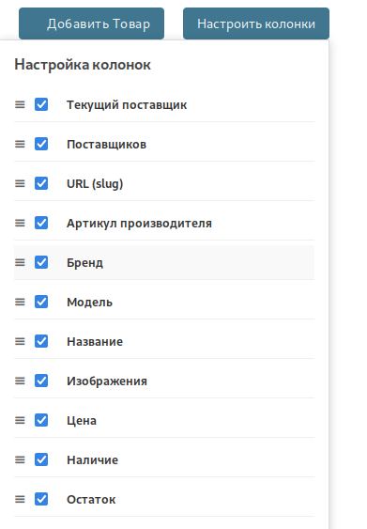Disable the Артикул производителя column checkbox

pyautogui.click(x=41, y=223)
